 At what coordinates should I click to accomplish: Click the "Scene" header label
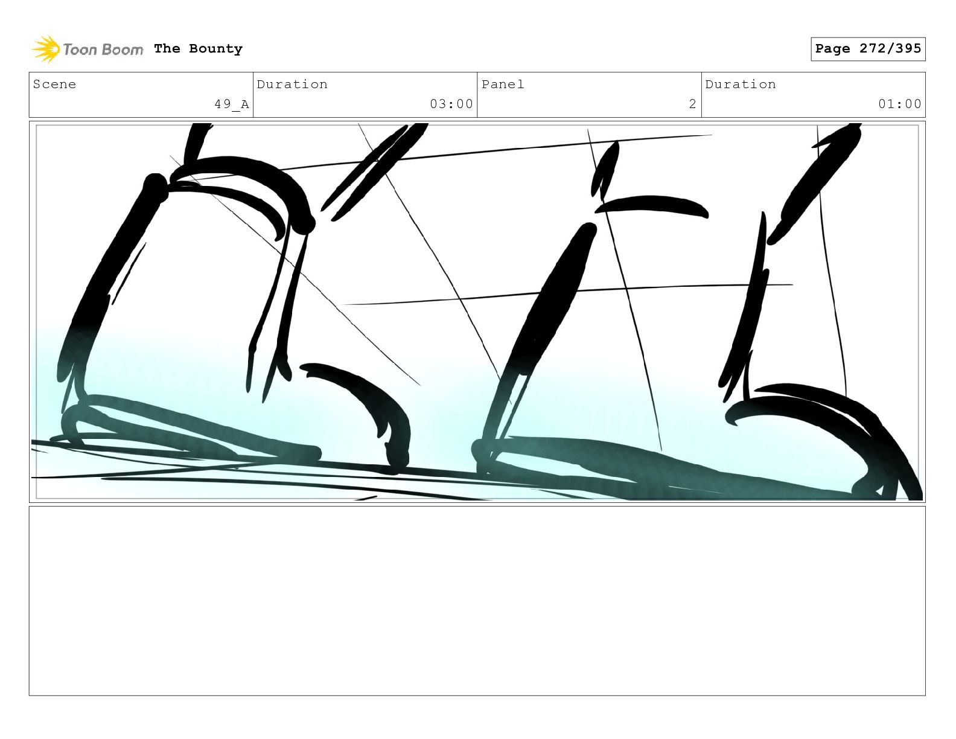pyautogui.click(x=54, y=85)
